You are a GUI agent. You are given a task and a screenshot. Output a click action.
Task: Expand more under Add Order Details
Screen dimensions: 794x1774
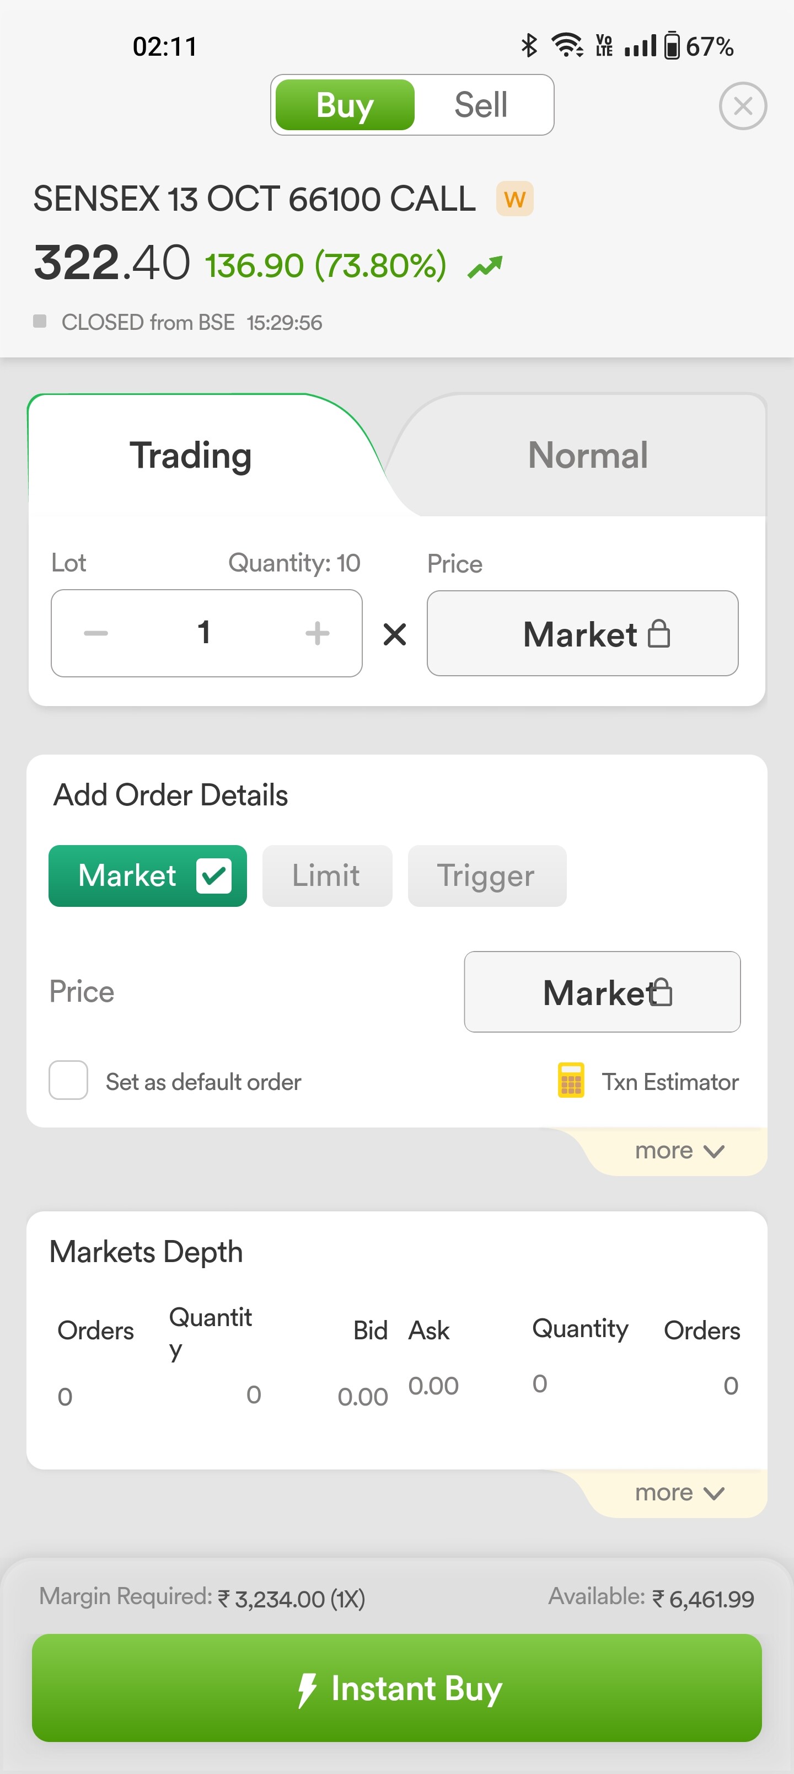click(678, 1151)
